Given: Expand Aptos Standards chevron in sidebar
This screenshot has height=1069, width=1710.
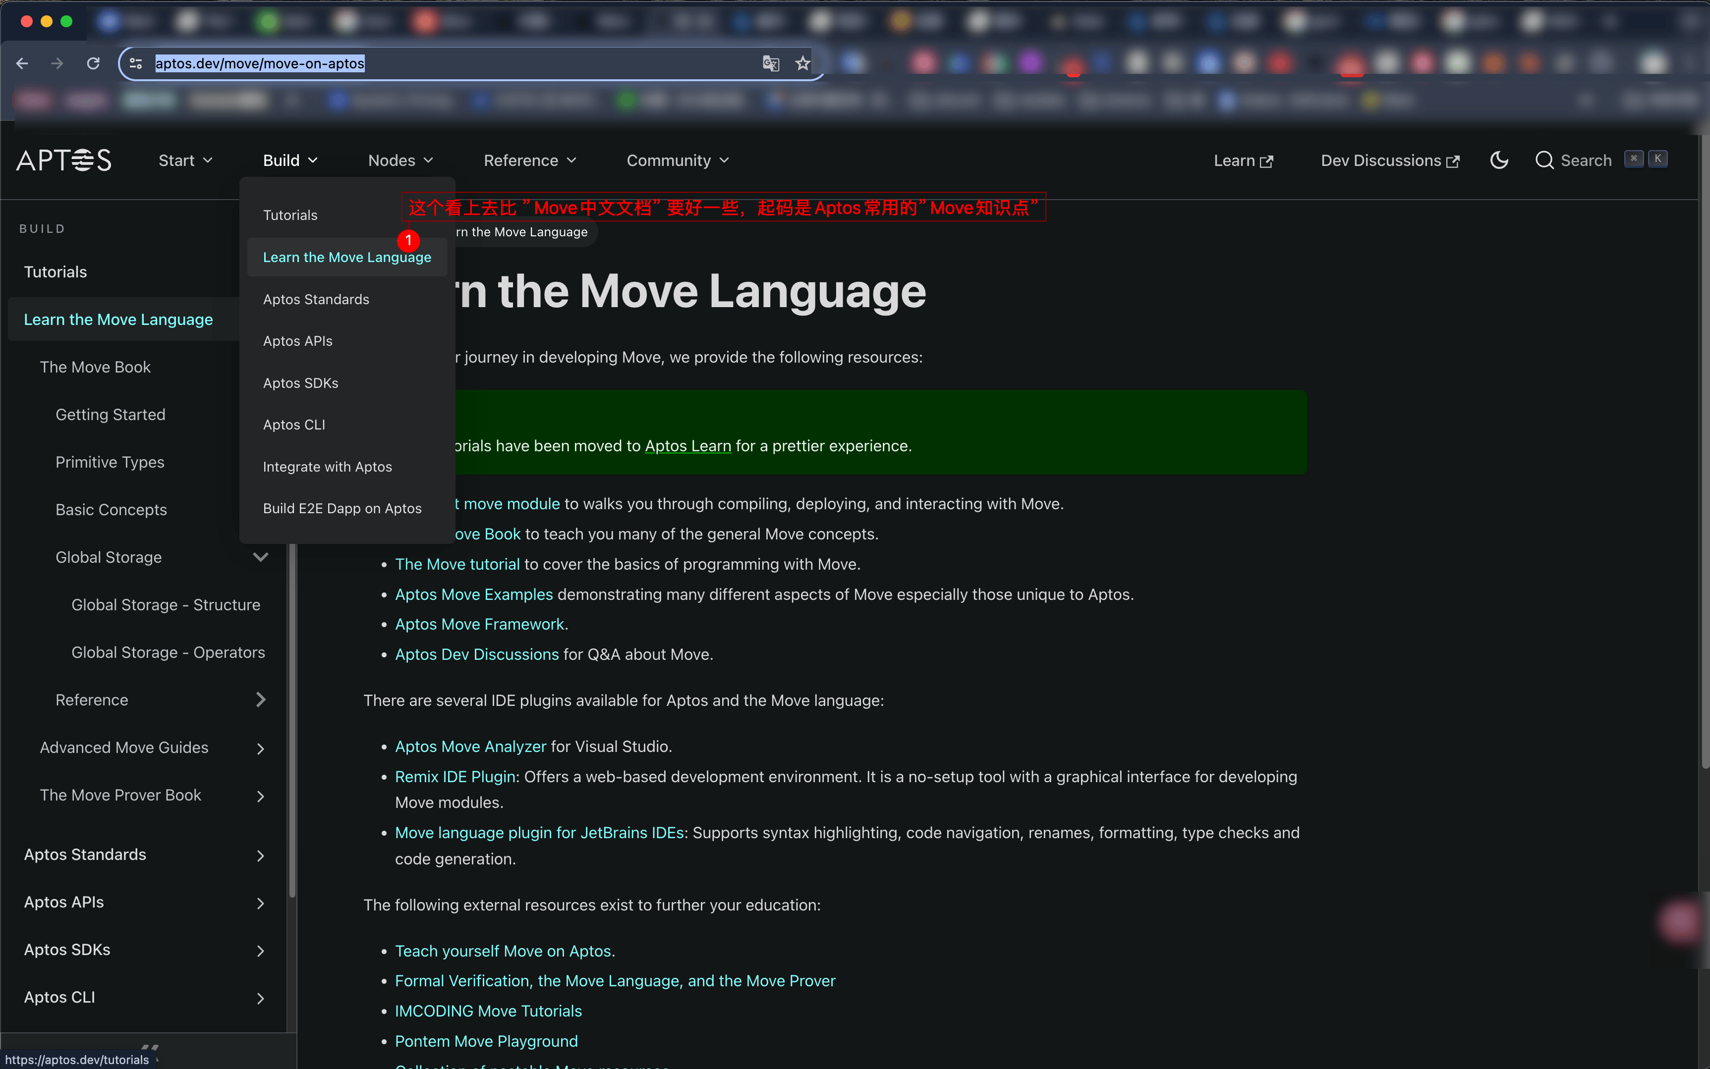Looking at the screenshot, I should click(260, 855).
